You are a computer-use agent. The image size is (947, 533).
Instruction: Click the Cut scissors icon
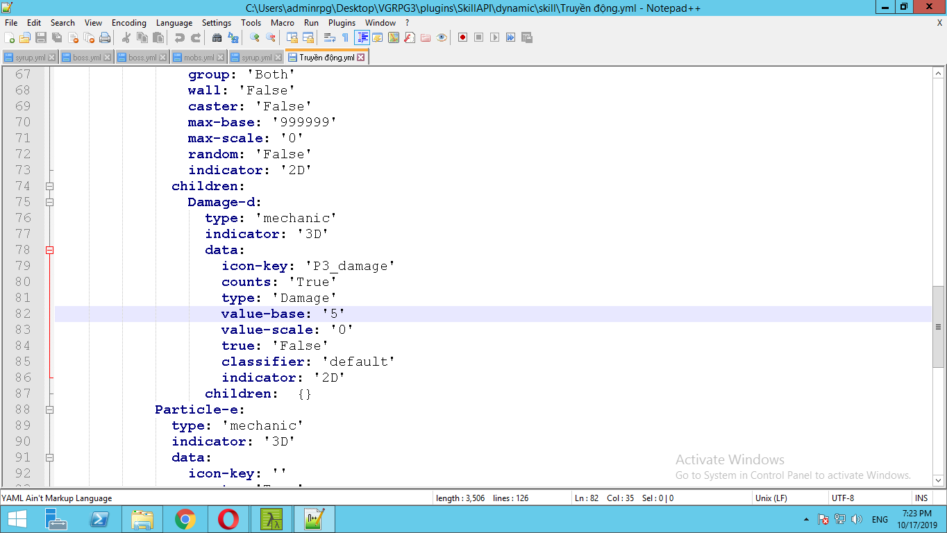pyautogui.click(x=126, y=37)
